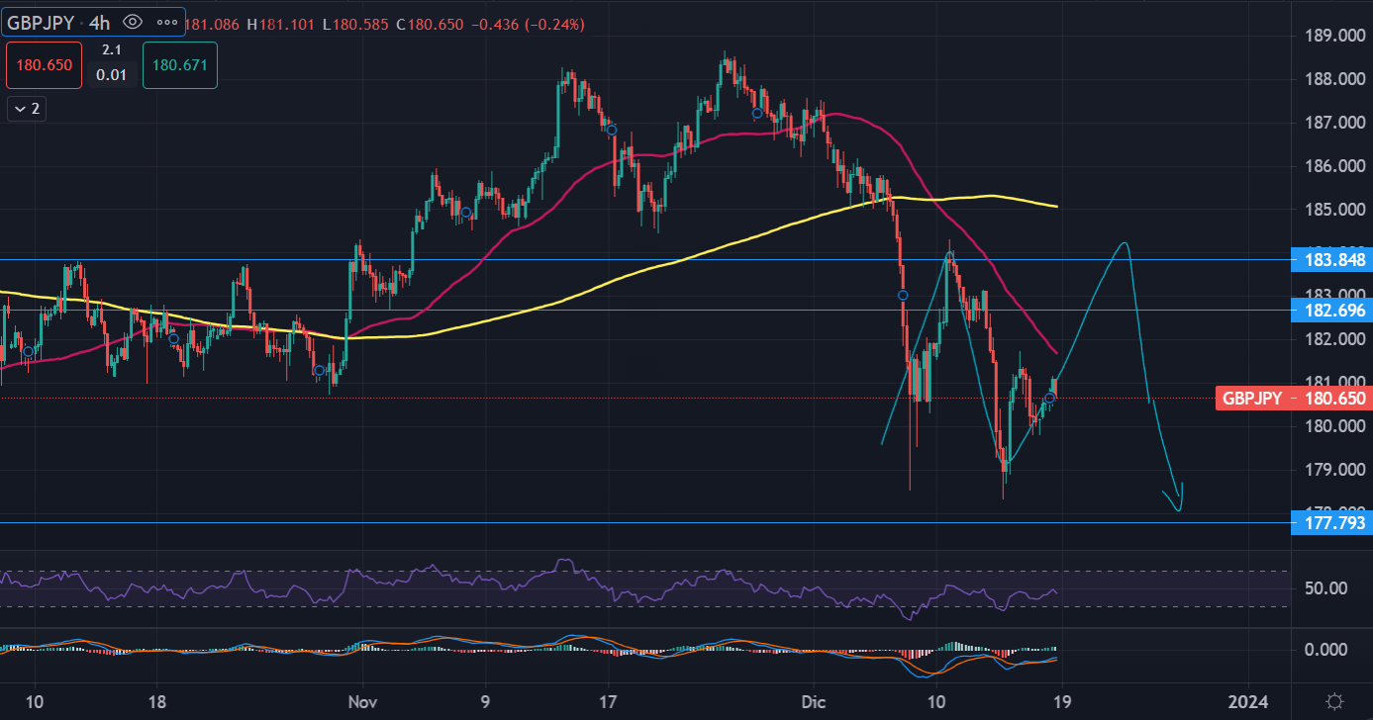The width and height of the screenshot is (1373, 720).
Task: Click the circle marker above the 17 date label
Action: click(x=612, y=130)
